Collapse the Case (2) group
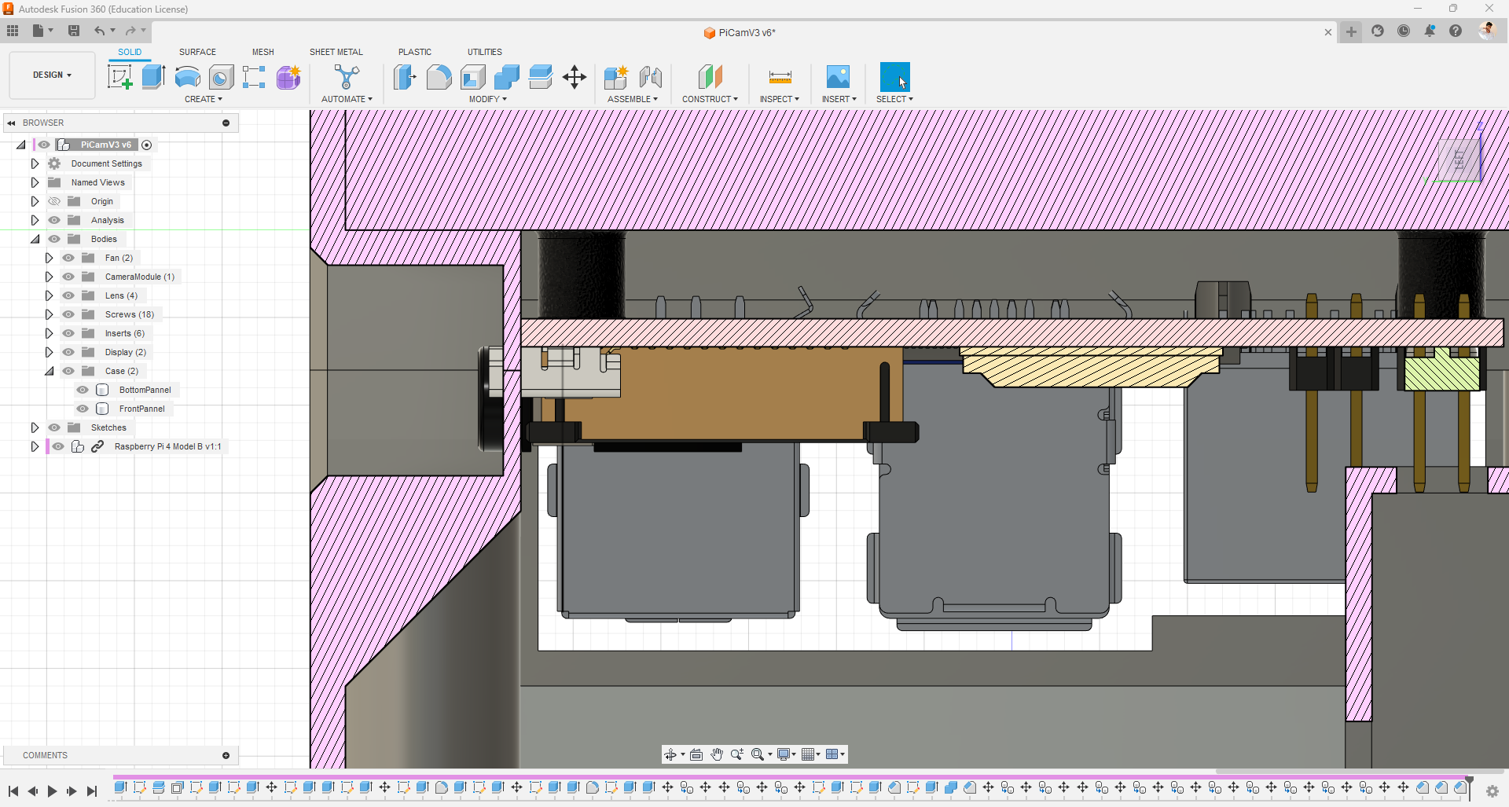Viewport: 1509px width, 807px height. click(49, 371)
